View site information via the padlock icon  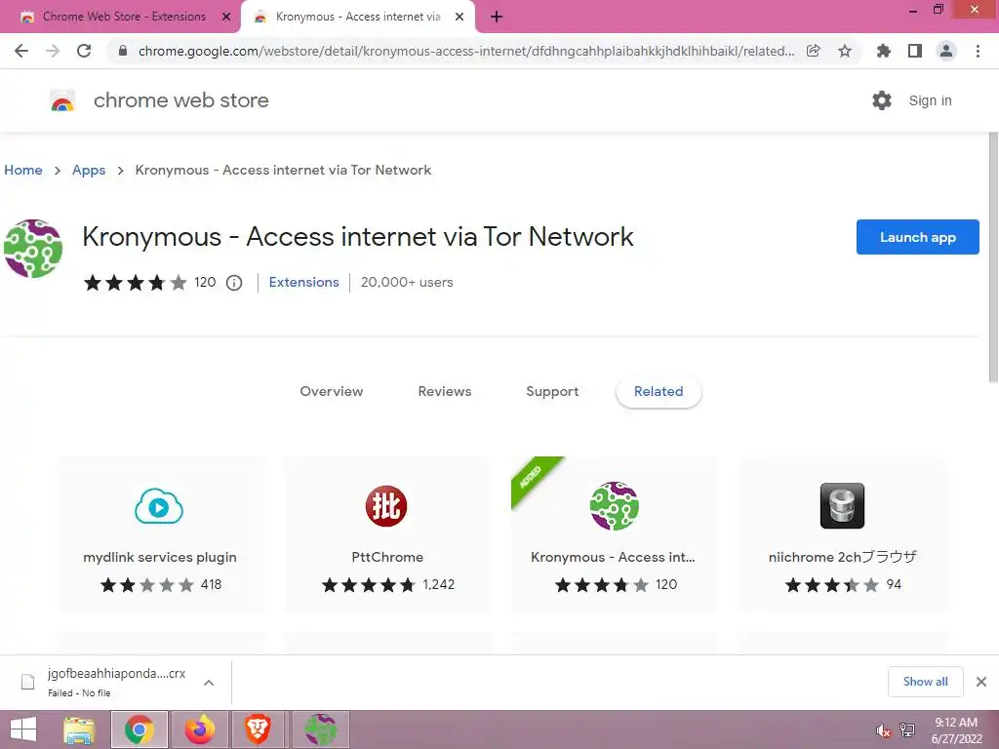(123, 51)
